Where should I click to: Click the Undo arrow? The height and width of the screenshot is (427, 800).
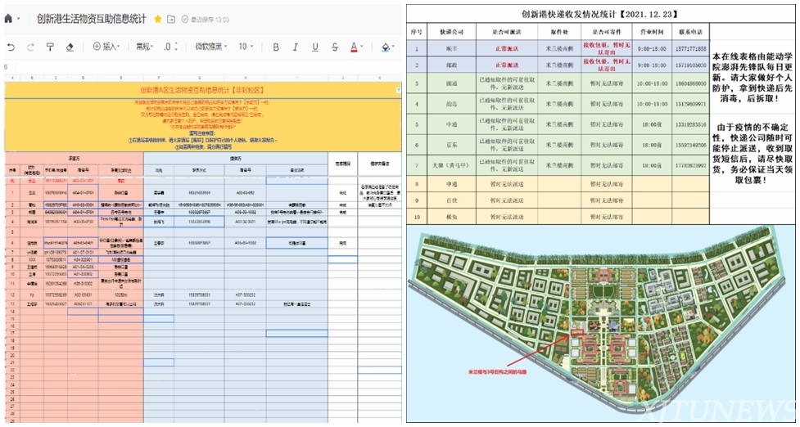pyautogui.click(x=11, y=47)
